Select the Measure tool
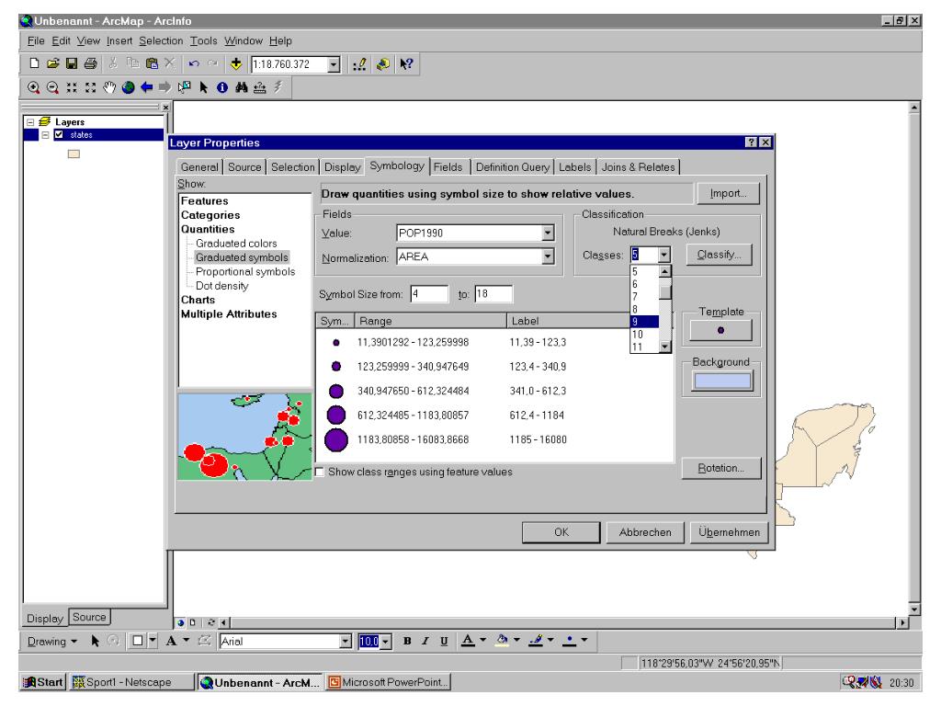 point(260,87)
